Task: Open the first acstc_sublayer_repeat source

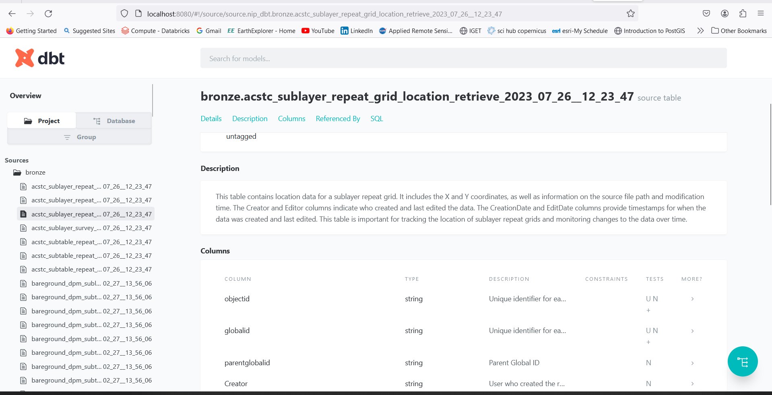Action: 86,186
